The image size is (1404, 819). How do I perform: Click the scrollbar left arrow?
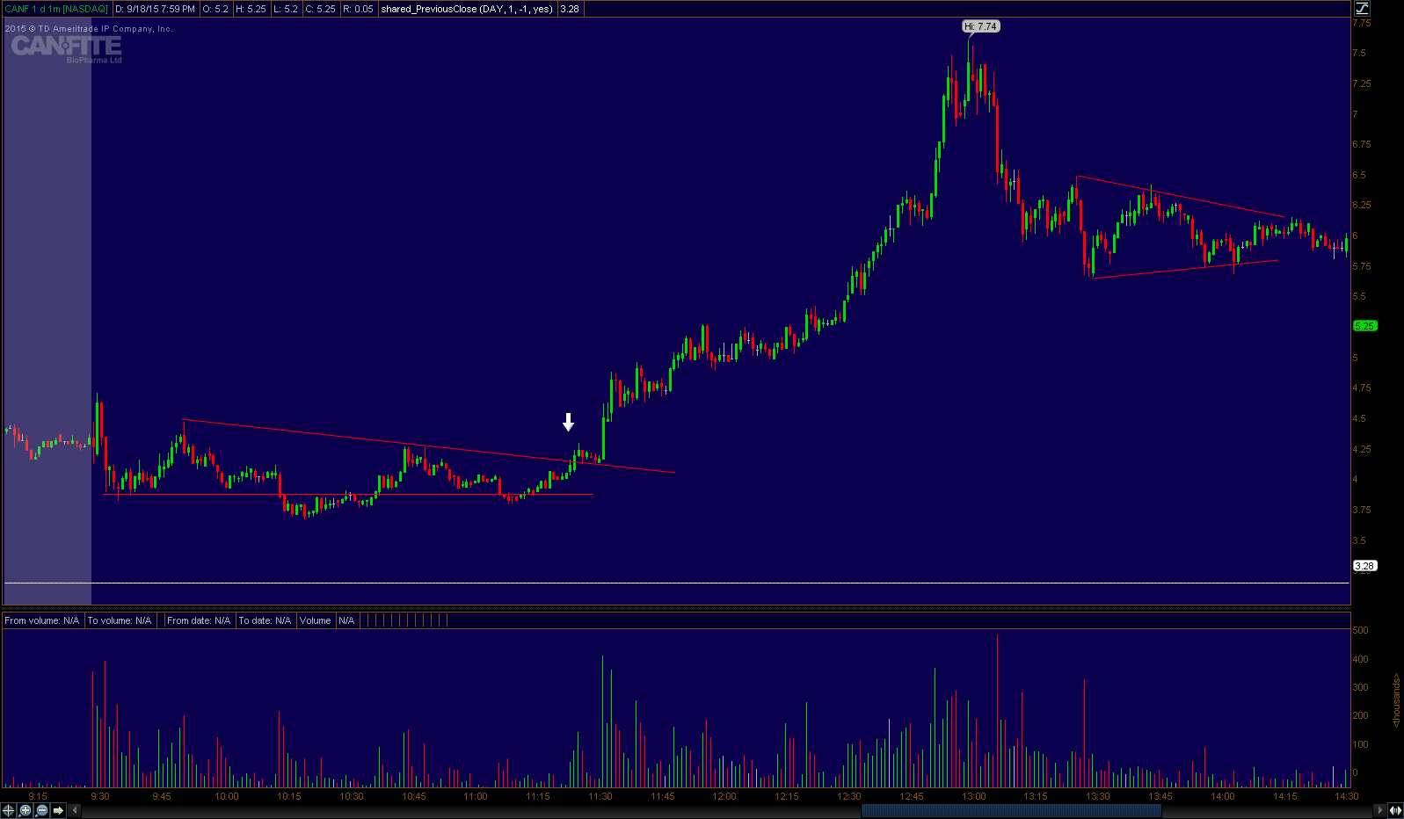point(74,810)
